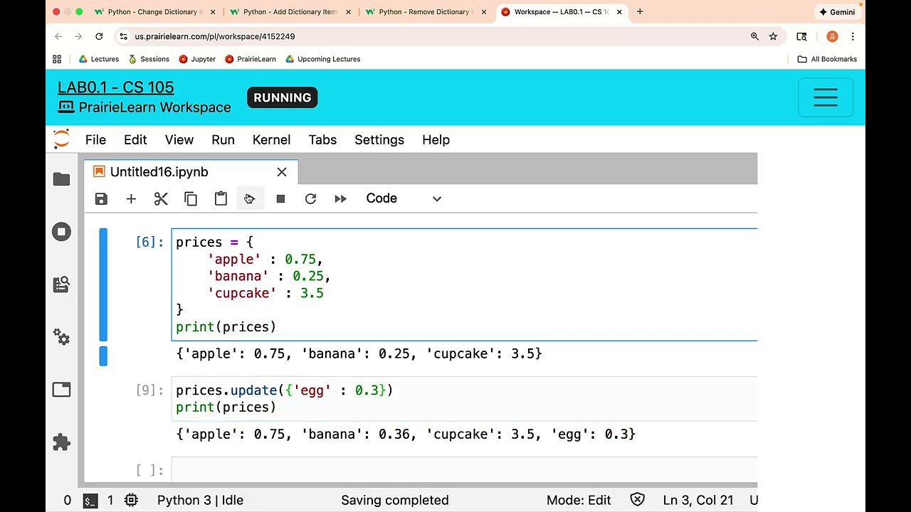
Task: Open the PrairieLearn bookmark
Action: [251, 59]
